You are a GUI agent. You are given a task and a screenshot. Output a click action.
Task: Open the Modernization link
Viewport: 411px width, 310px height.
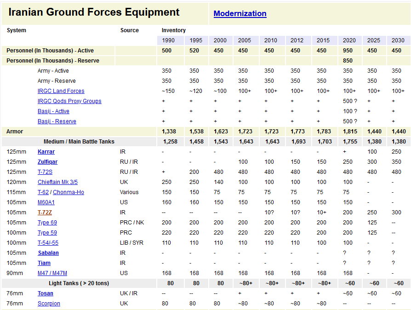pyautogui.click(x=240, y=14)
